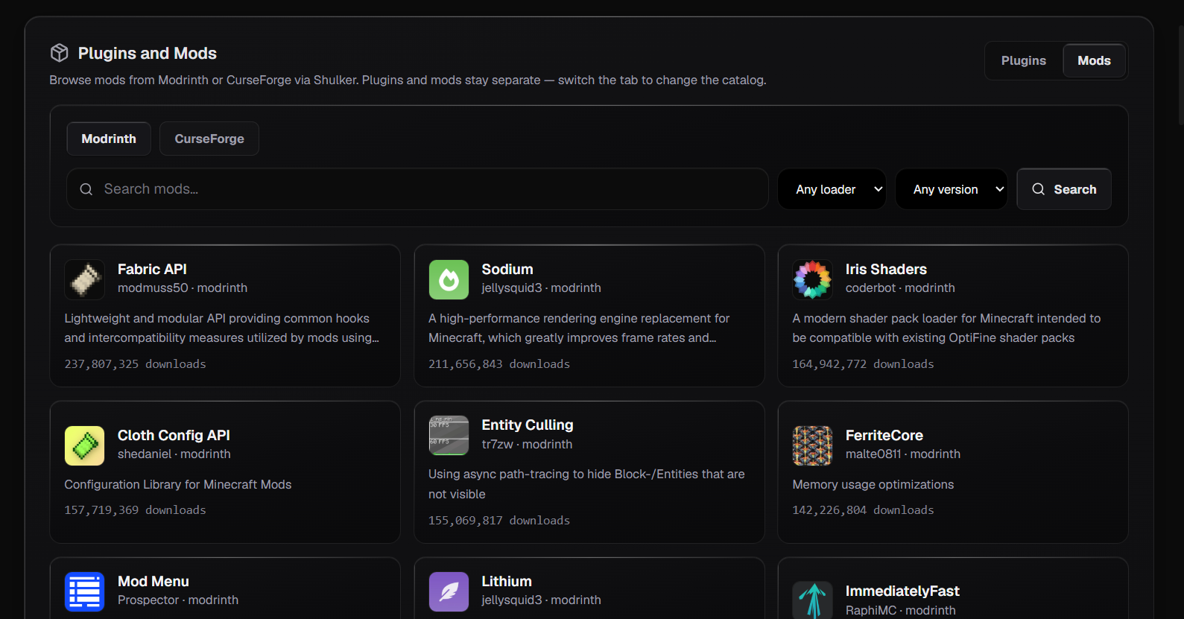Click the Lithium purple feather icon
The width and height of the screenshot is (1184, 619).
[449, 591]
